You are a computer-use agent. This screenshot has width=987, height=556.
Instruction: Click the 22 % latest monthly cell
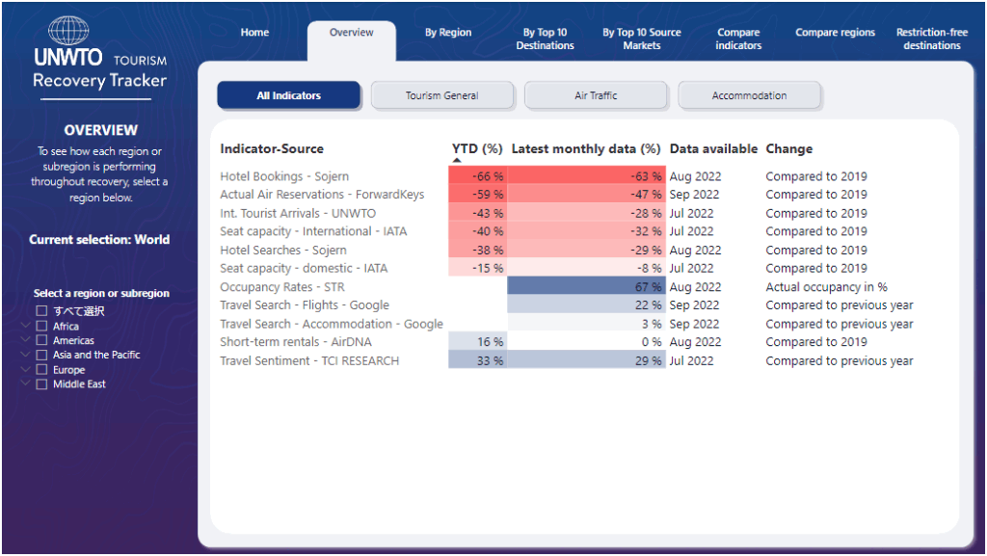pyautogui.click(x=587, y=305)
